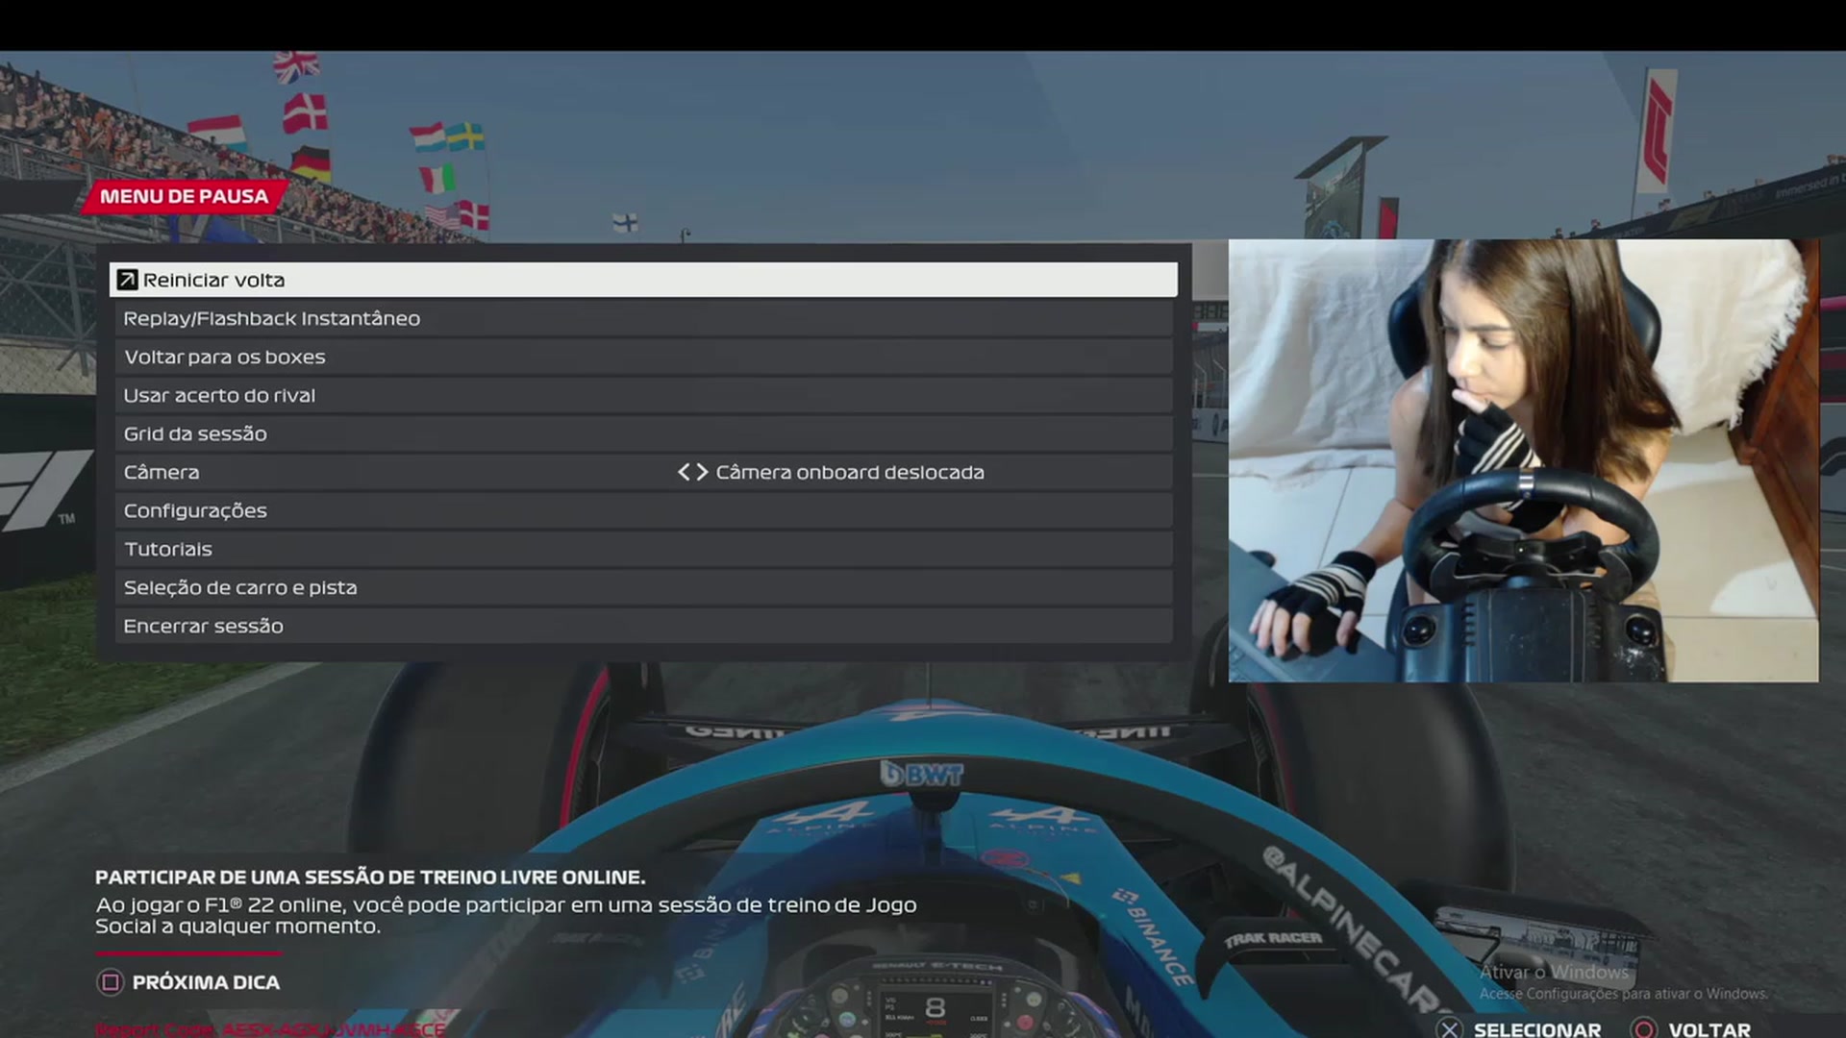The height and width of the screenshot is (1038, 1846).
Task: Open Grid da sessão
Action: (643, 433)
